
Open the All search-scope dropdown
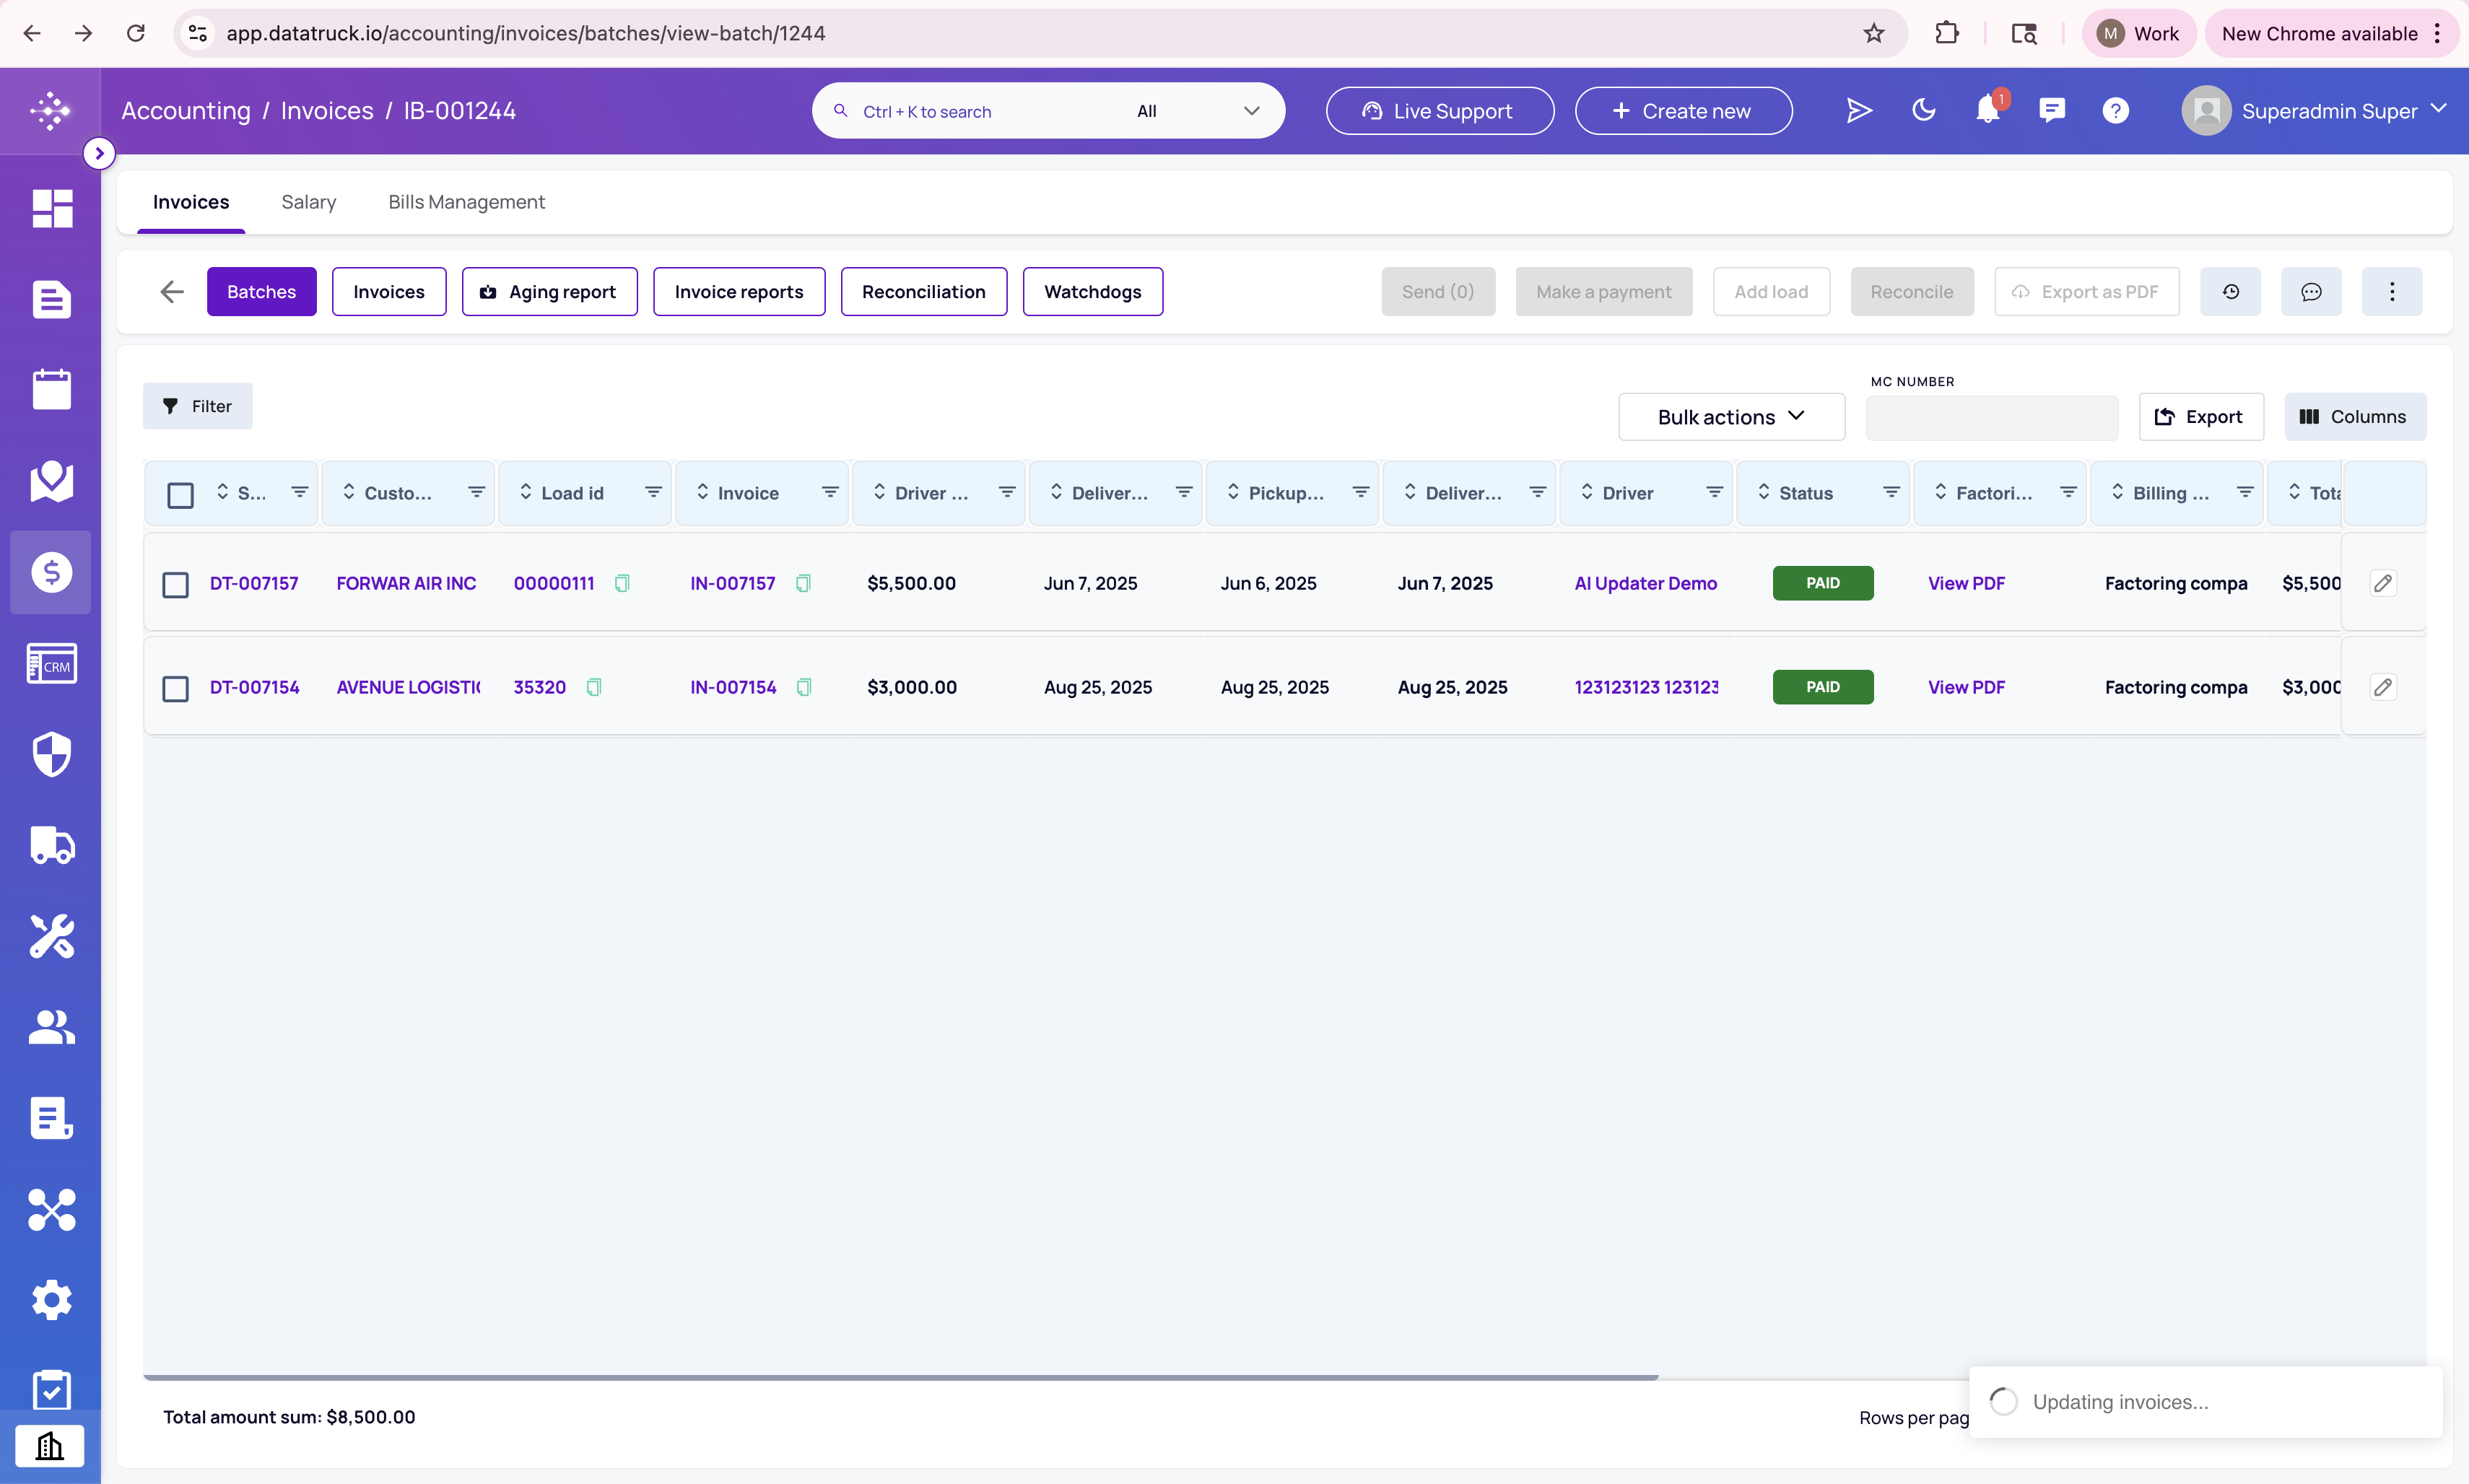(1196, 111)
